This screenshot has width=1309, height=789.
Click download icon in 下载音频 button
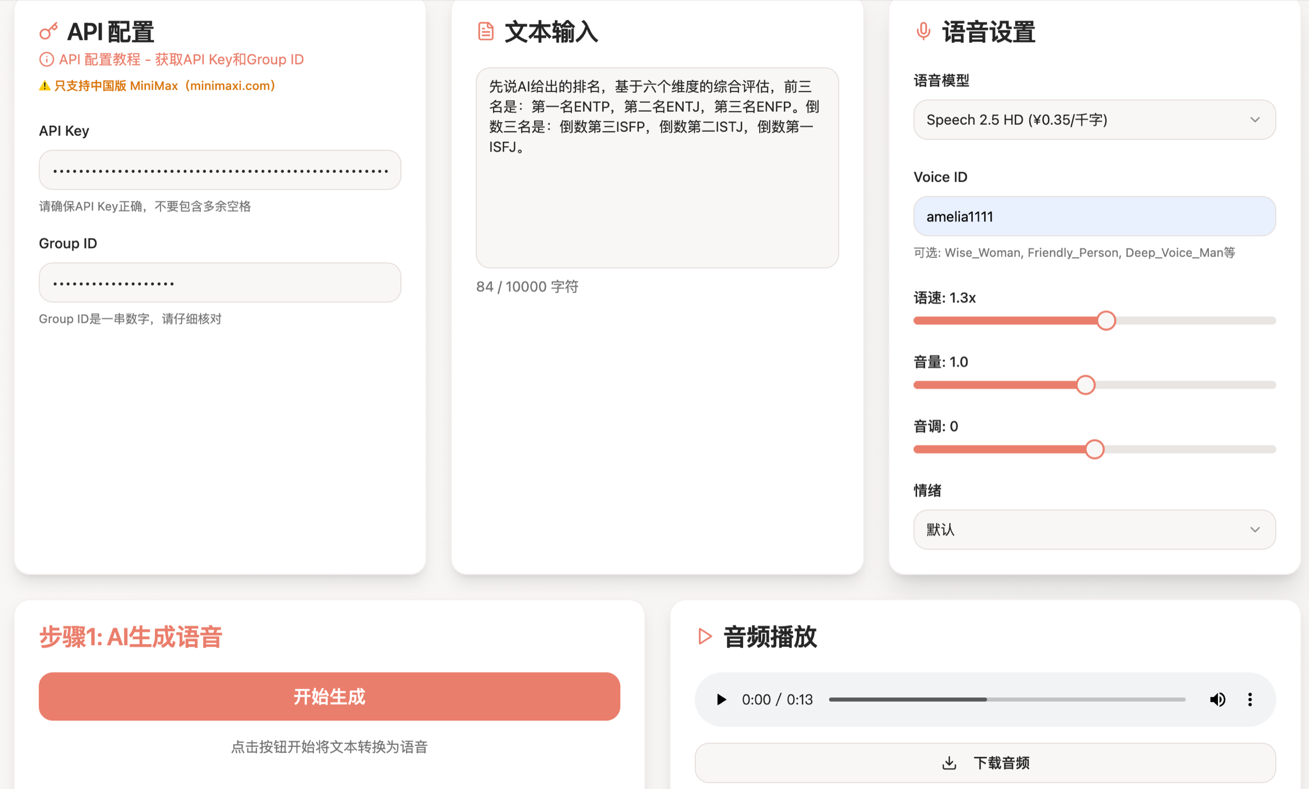949,763
